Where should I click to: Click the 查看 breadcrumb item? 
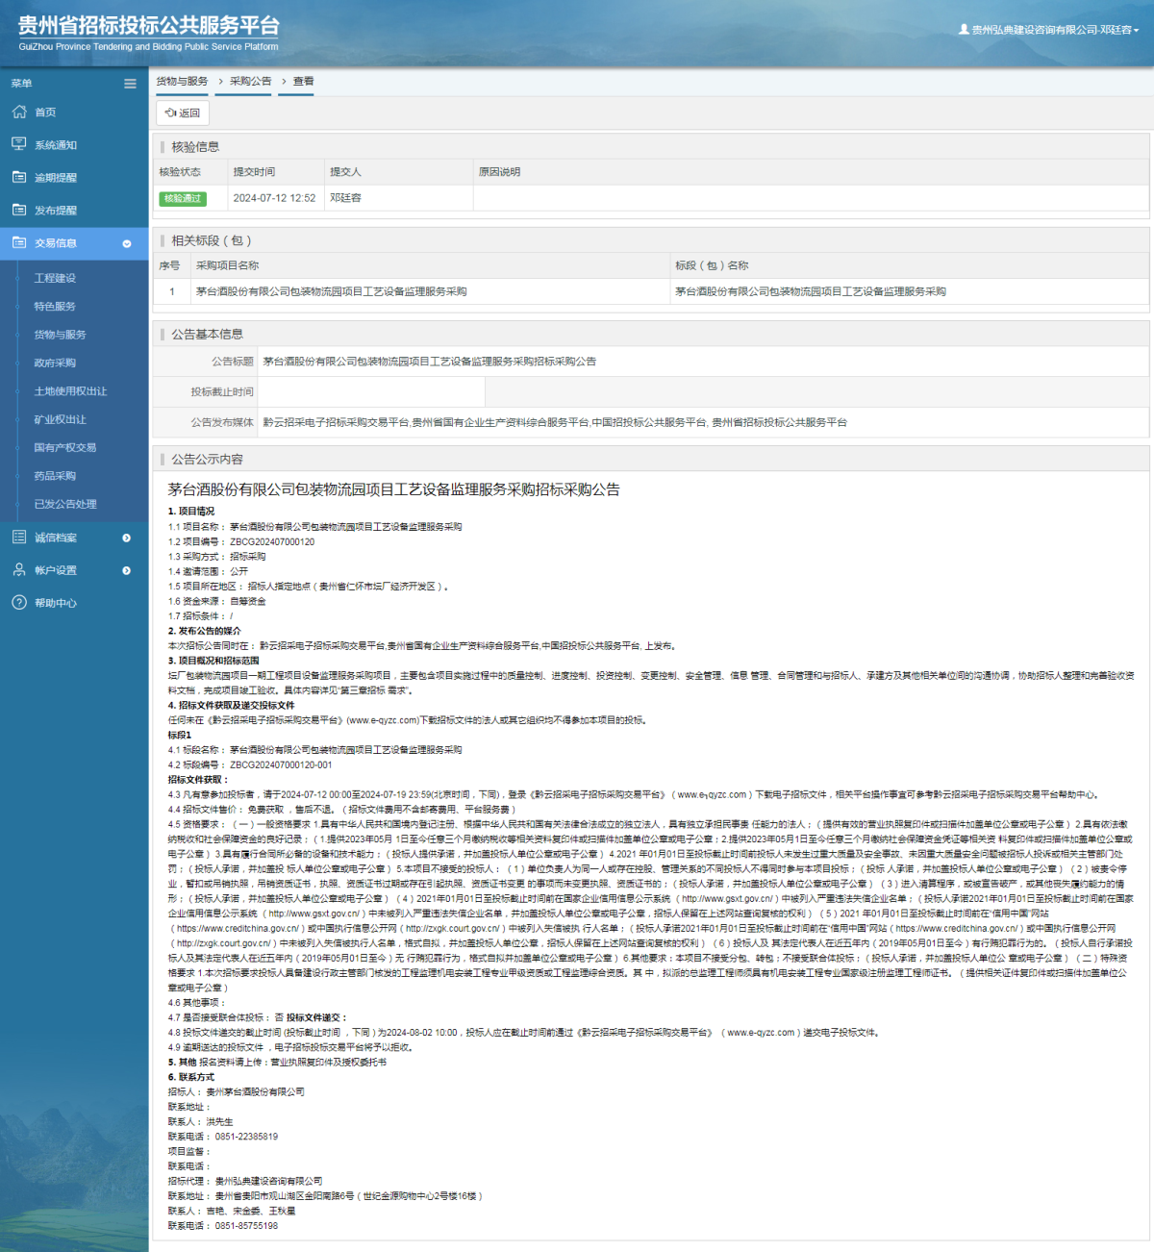(304, 82)
